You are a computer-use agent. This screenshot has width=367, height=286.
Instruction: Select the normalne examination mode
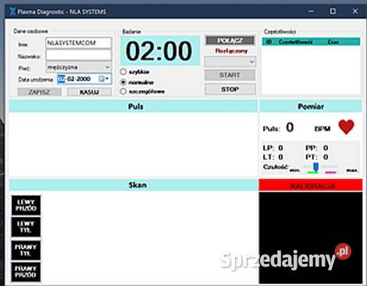pos(123,82)
